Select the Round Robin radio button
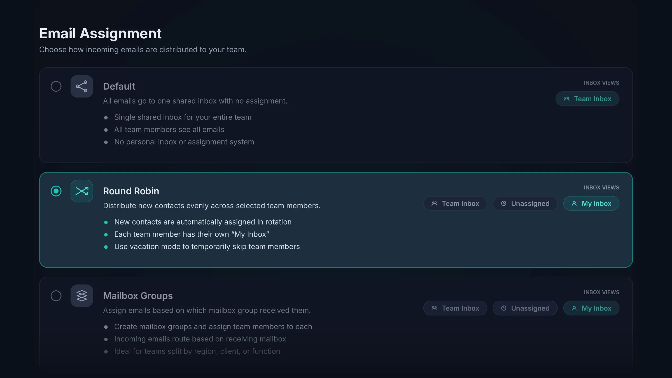The height and width of the screenshot is (378, 672). [x=56, y=191]
